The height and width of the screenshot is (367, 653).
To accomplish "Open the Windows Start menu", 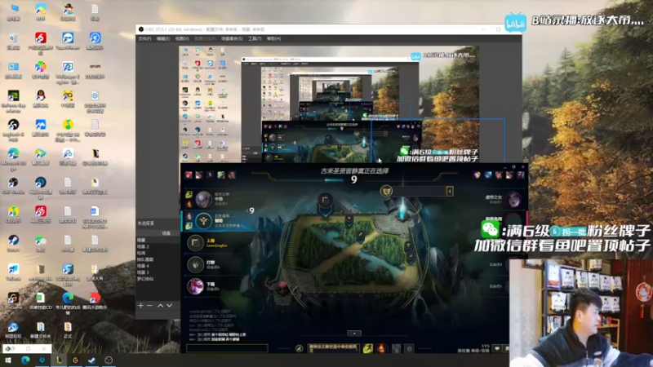I will [8, 360].
